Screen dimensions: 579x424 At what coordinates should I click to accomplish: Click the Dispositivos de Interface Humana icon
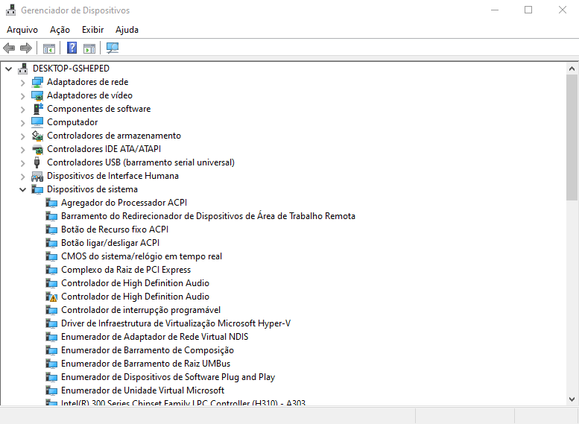point(37,176)
